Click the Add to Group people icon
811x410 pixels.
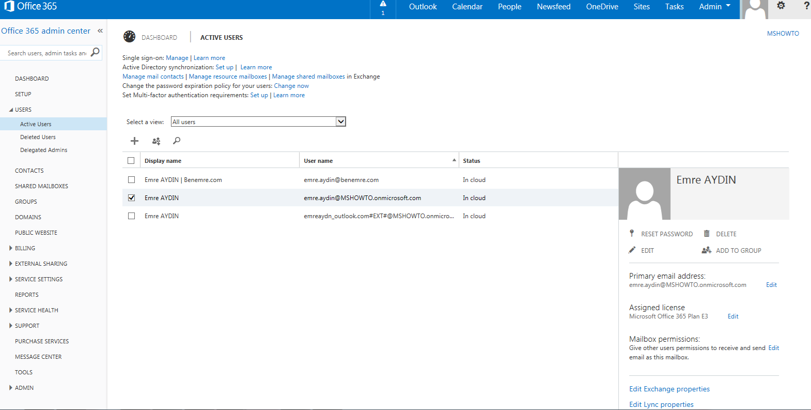pyautogui.click(x=706, y=250)
